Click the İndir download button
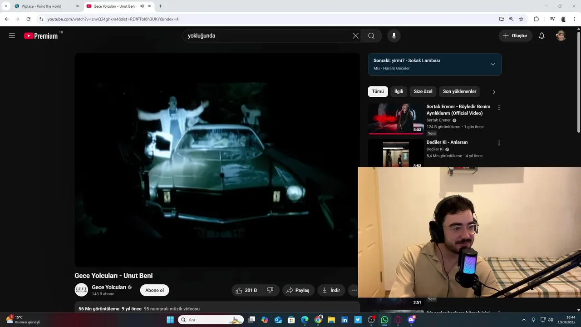 [331, 290]
